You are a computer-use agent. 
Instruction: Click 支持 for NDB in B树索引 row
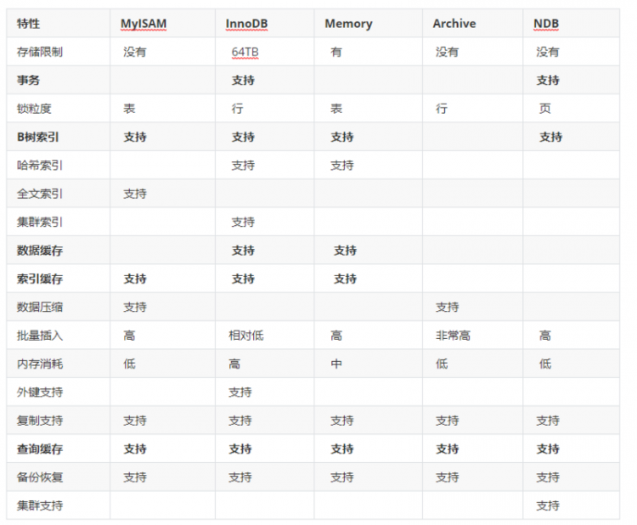[550, 137]
